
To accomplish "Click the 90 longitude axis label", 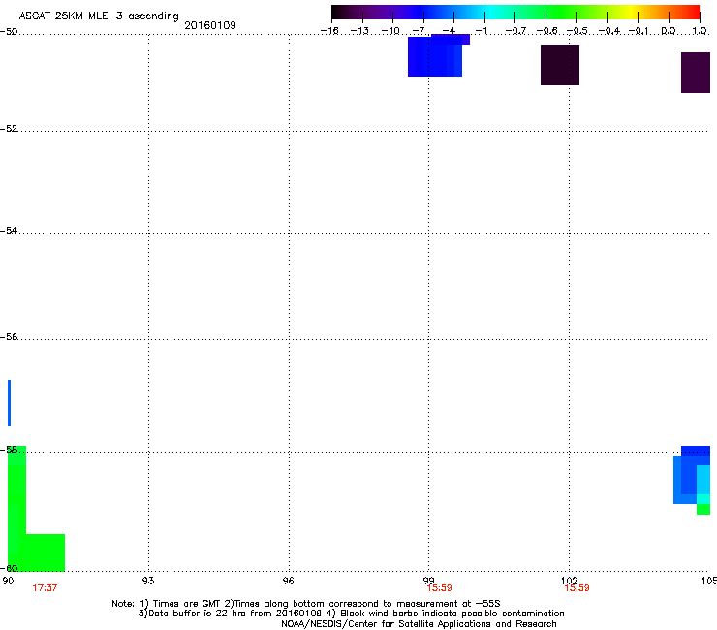I will [x=8, y=581].
